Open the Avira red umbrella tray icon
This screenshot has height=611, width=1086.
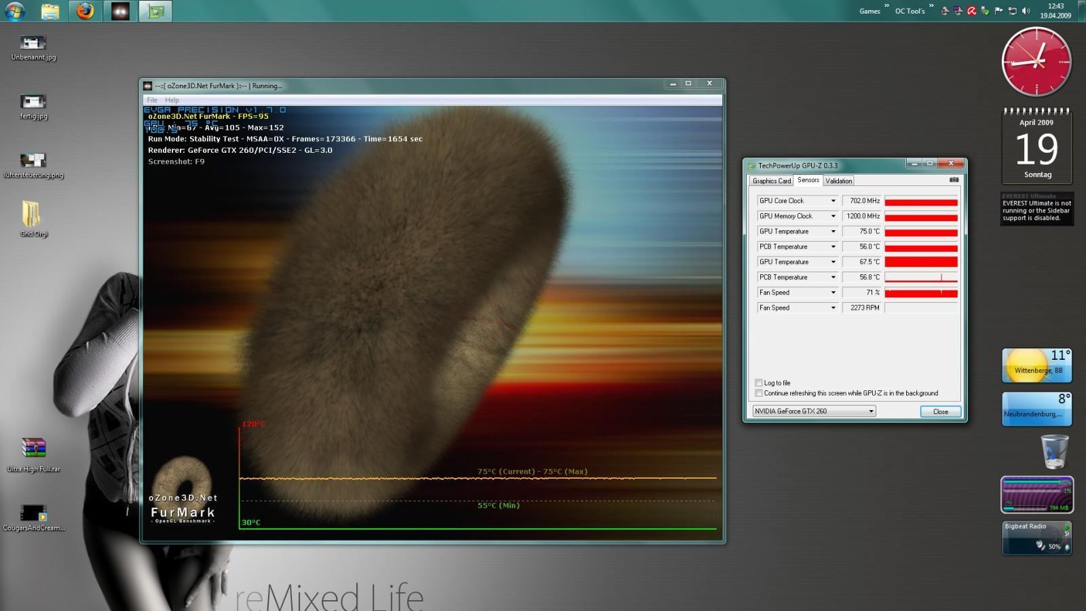coord(971,11)
